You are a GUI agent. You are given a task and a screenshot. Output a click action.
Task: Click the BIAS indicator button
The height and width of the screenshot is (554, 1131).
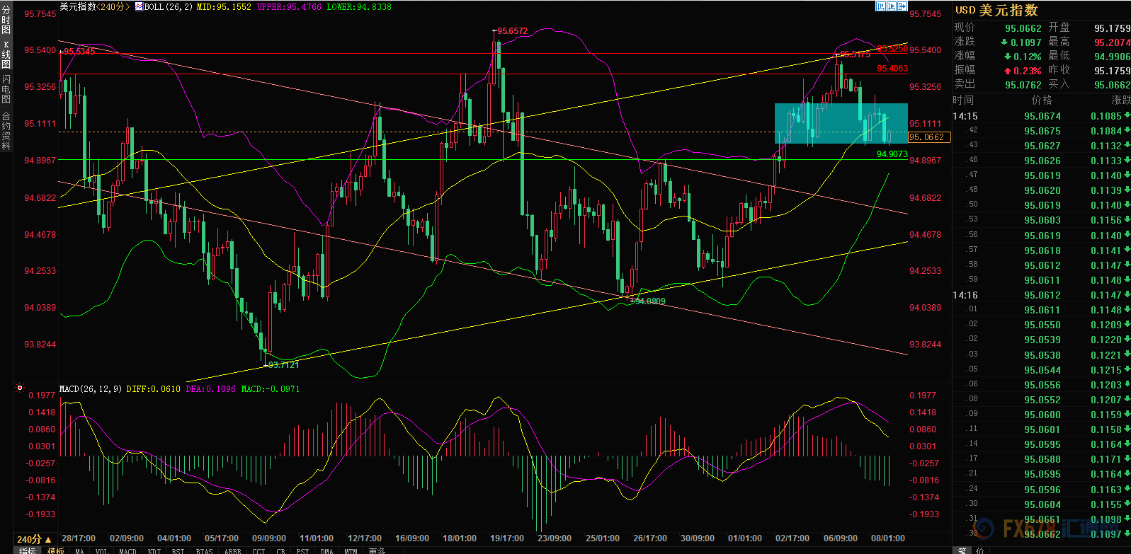204,550
